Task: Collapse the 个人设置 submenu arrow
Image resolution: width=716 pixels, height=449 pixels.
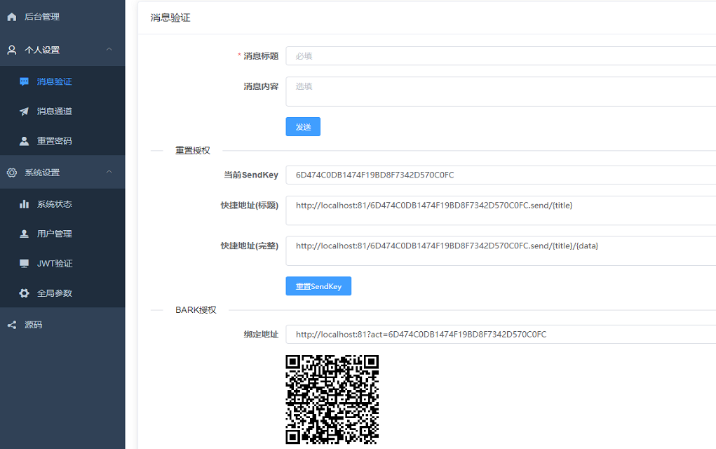Action: click(x=109, y=50)
